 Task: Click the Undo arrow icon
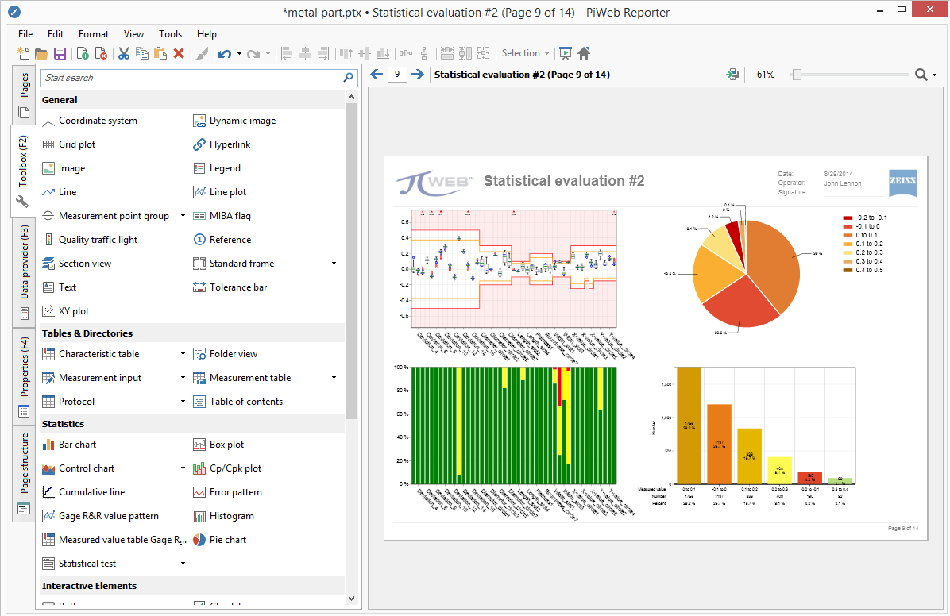point(225,53)
